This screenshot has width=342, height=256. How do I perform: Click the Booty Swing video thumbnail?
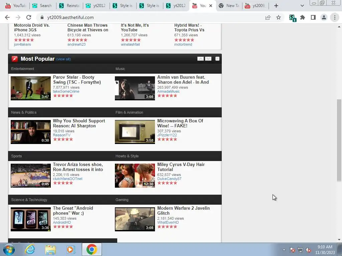coord(30,88)
